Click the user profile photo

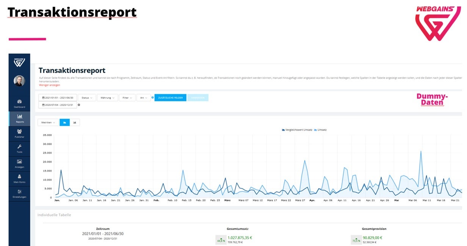(x=19, y=80)
